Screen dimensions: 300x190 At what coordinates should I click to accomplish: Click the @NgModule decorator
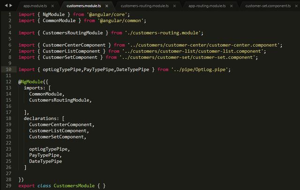[30, 82]
